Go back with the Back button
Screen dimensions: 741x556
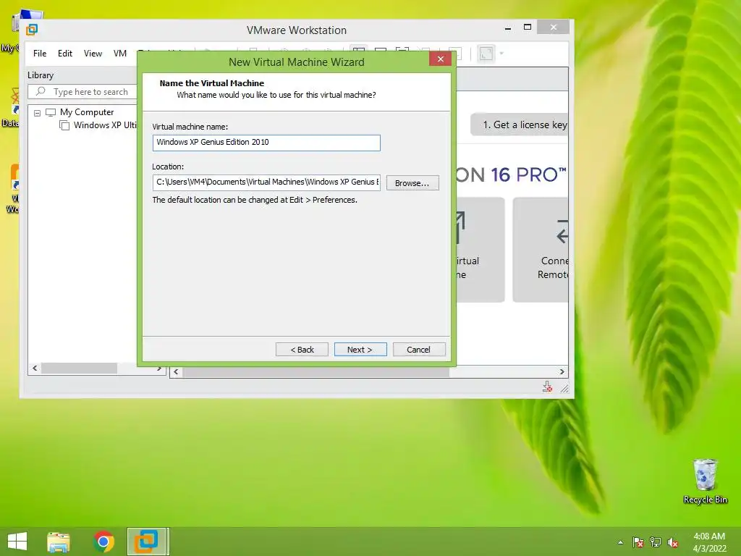(302, 350)
